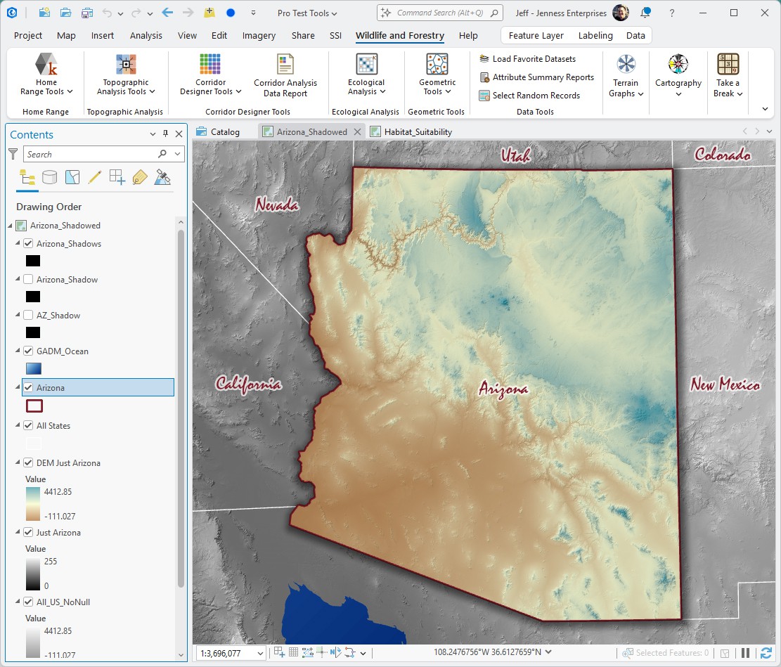Refresh the map view
The height and width of the screenshot is (667, 781).
(766, 653)
